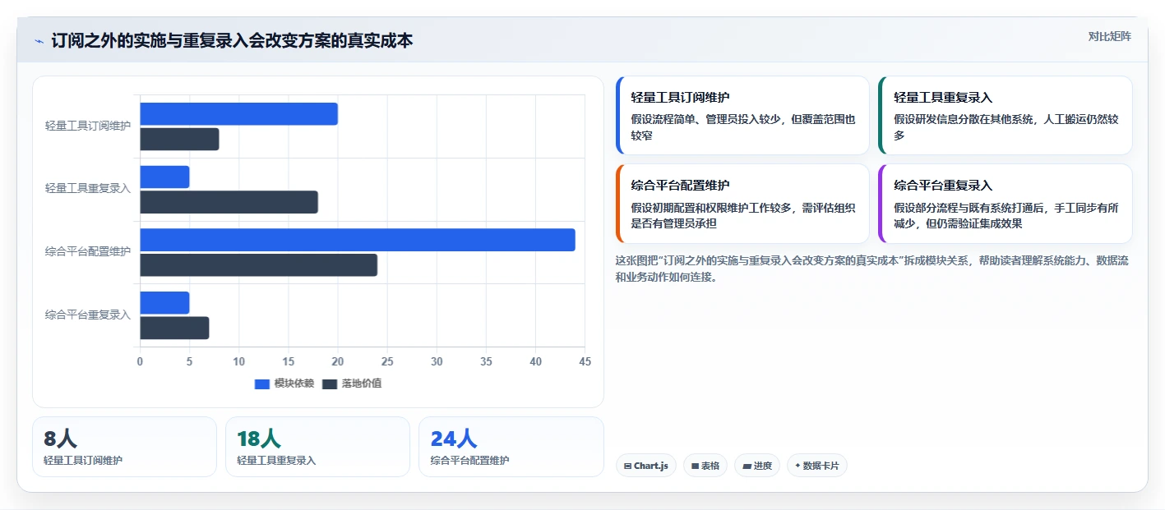The width and height of the screenshot is (1165, 510).
Task: Click the 表格 tag chip
Action: [705, 466]
